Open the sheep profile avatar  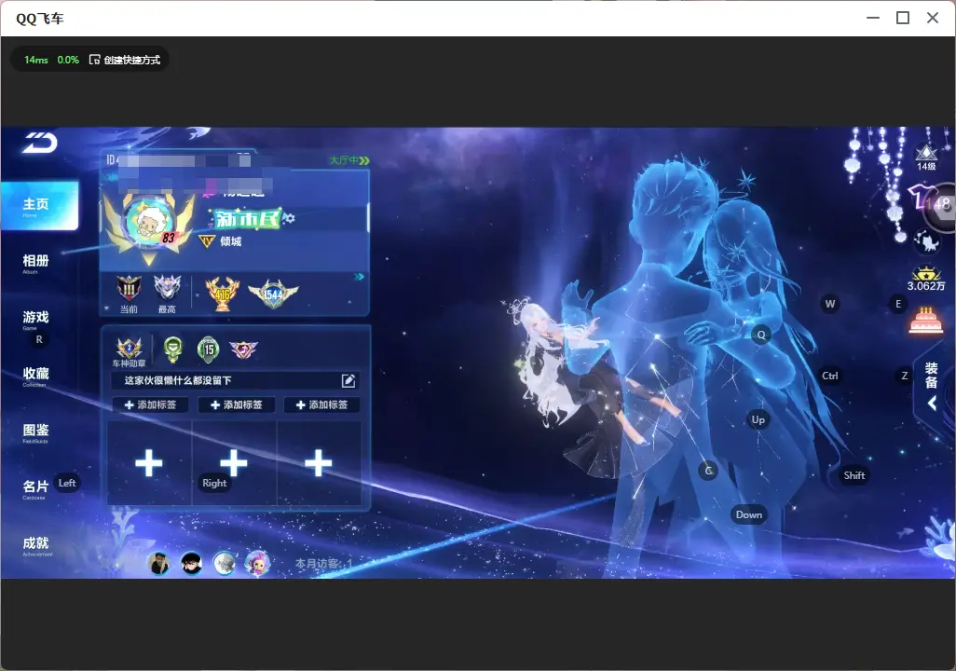pyautogui.click(x=149, y=222)
